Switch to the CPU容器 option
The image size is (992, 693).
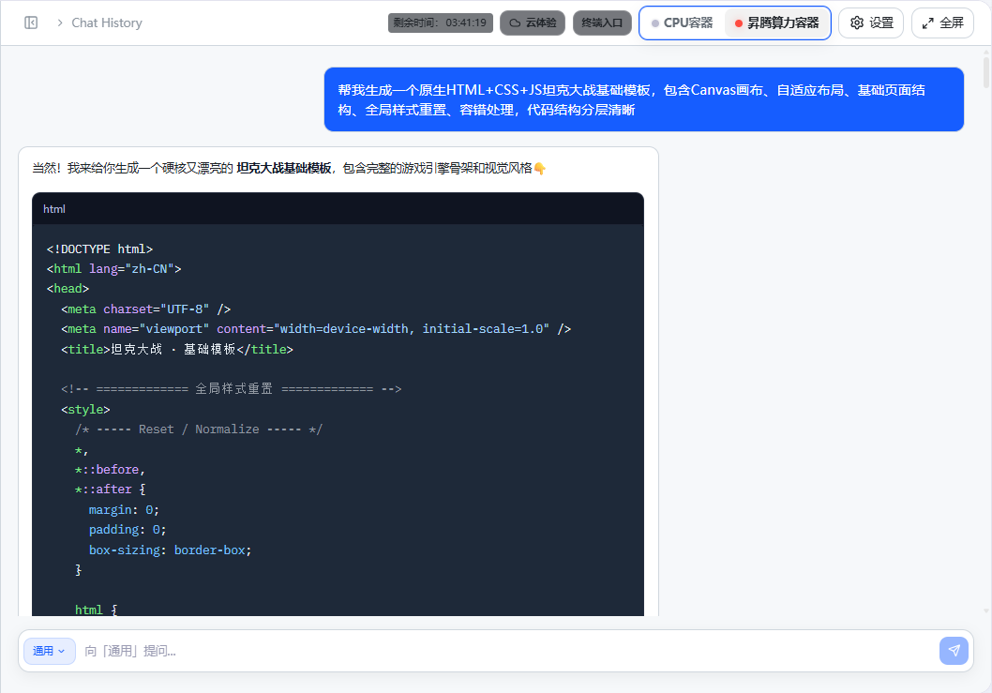(682, 23)
